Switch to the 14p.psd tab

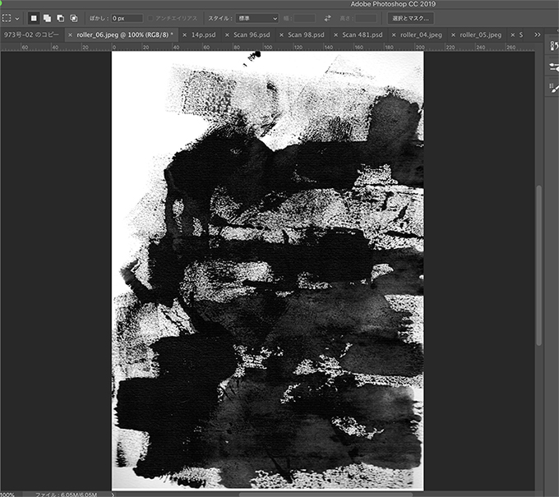[x=201, y=35]
